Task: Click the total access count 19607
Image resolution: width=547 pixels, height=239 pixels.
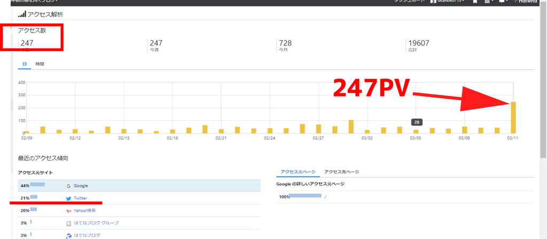Action: point(419,43)
